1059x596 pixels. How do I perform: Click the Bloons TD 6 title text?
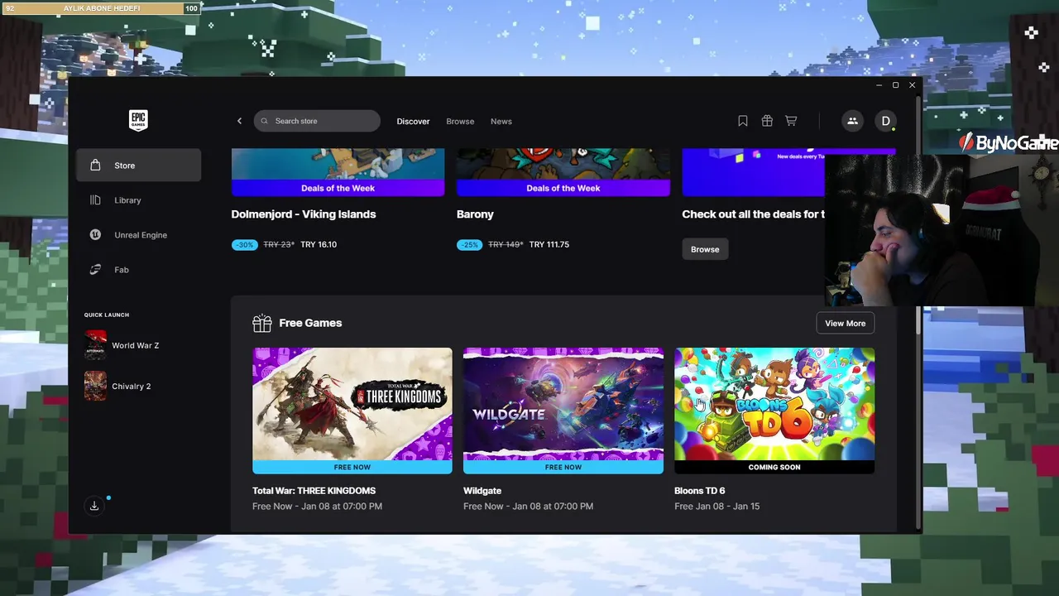click(699, 491)
